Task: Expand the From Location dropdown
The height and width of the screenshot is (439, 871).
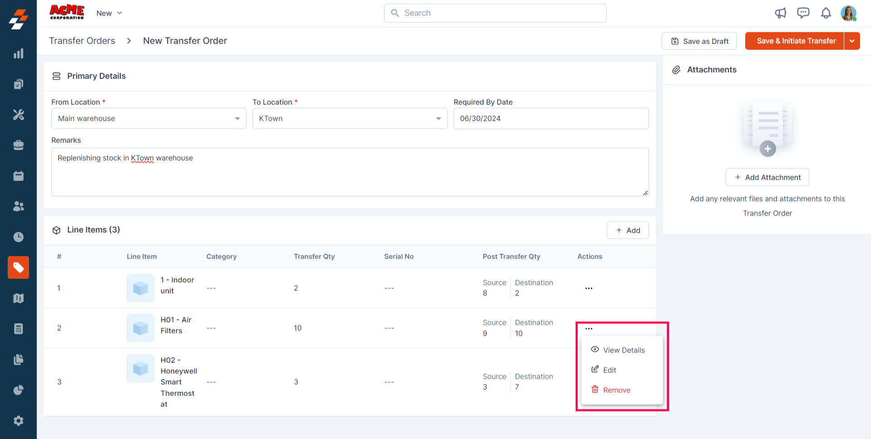Action: click(148, 118)
